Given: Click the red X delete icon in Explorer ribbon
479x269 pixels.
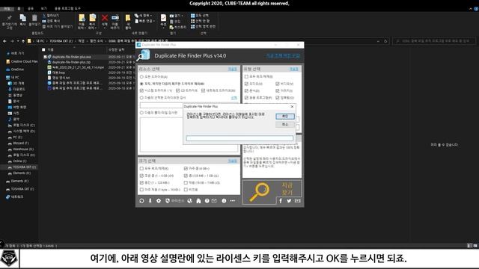Looking at the screenshot, I should (105, 18).
